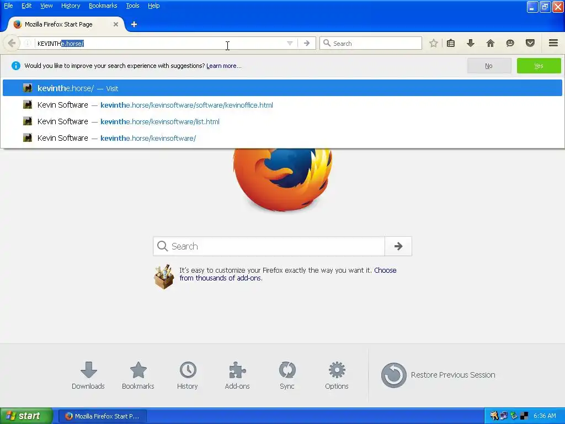Show bookmarks list toolbar icon
Viewport: 565px width, 424px height.
[x=450, y=43]
